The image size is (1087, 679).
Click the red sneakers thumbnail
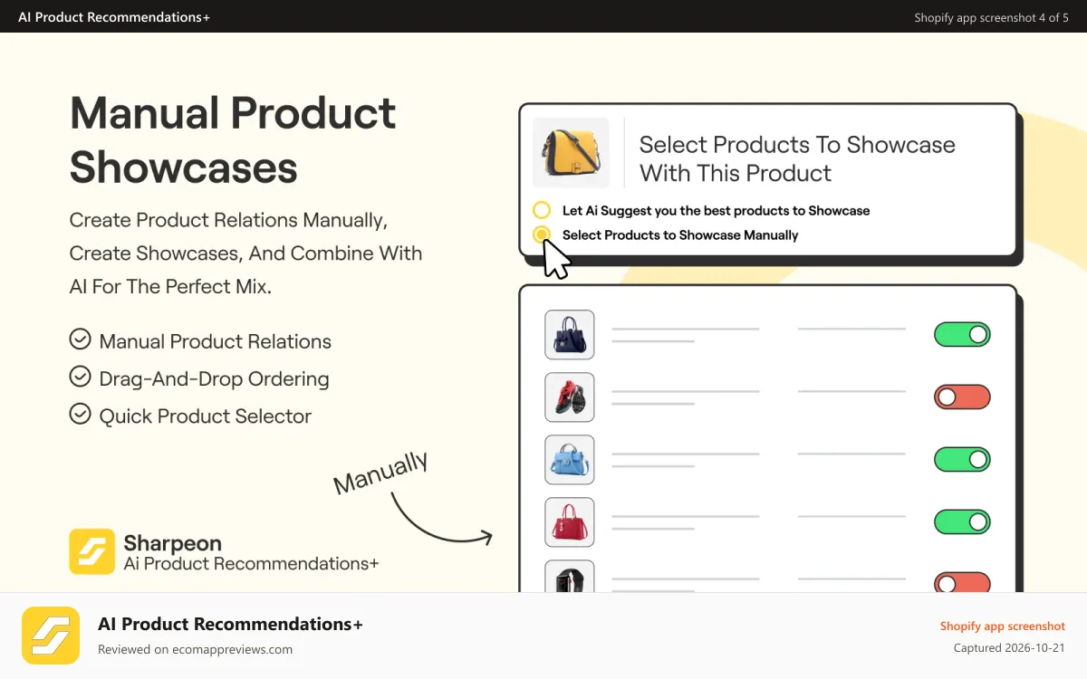tap(570, 397)
